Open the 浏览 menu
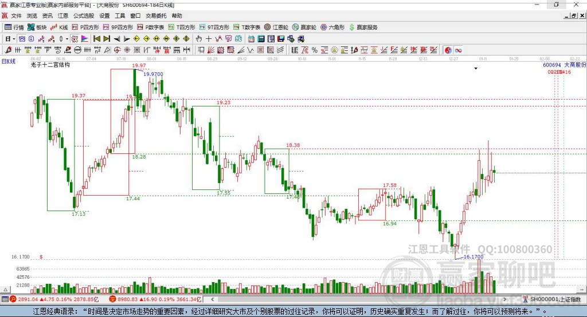 click(x=32, y=15)
